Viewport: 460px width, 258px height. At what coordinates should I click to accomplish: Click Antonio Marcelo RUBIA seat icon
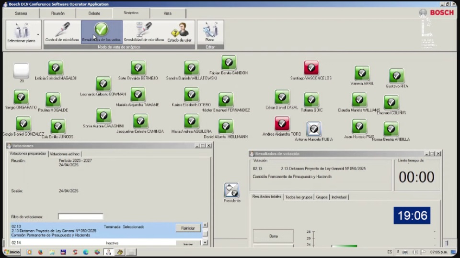pyautogui.click(x=314, y=129)
